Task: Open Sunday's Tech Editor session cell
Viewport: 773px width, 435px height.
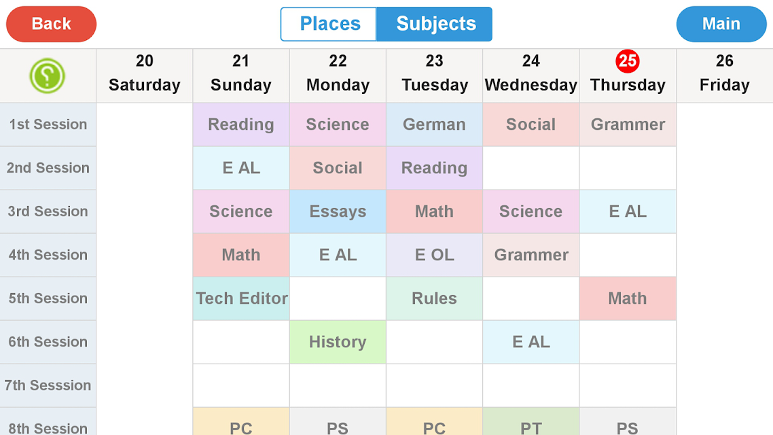Action: tap(241, 298)
